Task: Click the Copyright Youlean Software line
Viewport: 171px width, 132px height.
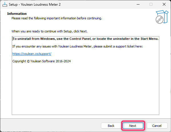Action: coord(41,61)
